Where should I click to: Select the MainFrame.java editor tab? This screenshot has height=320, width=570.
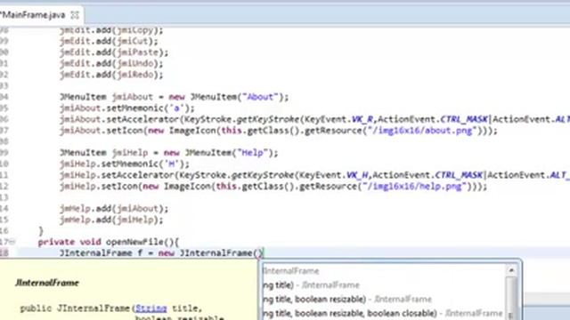pyautogui.click(x=41, y=15)
